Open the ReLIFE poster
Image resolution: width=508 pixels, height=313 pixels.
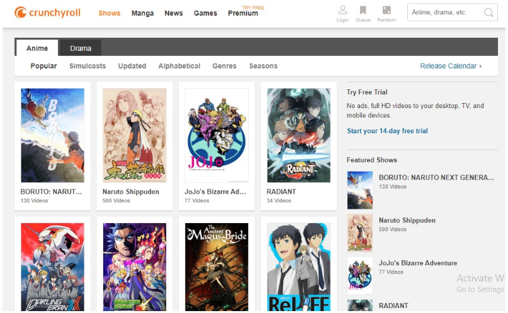tap(298, 266)
